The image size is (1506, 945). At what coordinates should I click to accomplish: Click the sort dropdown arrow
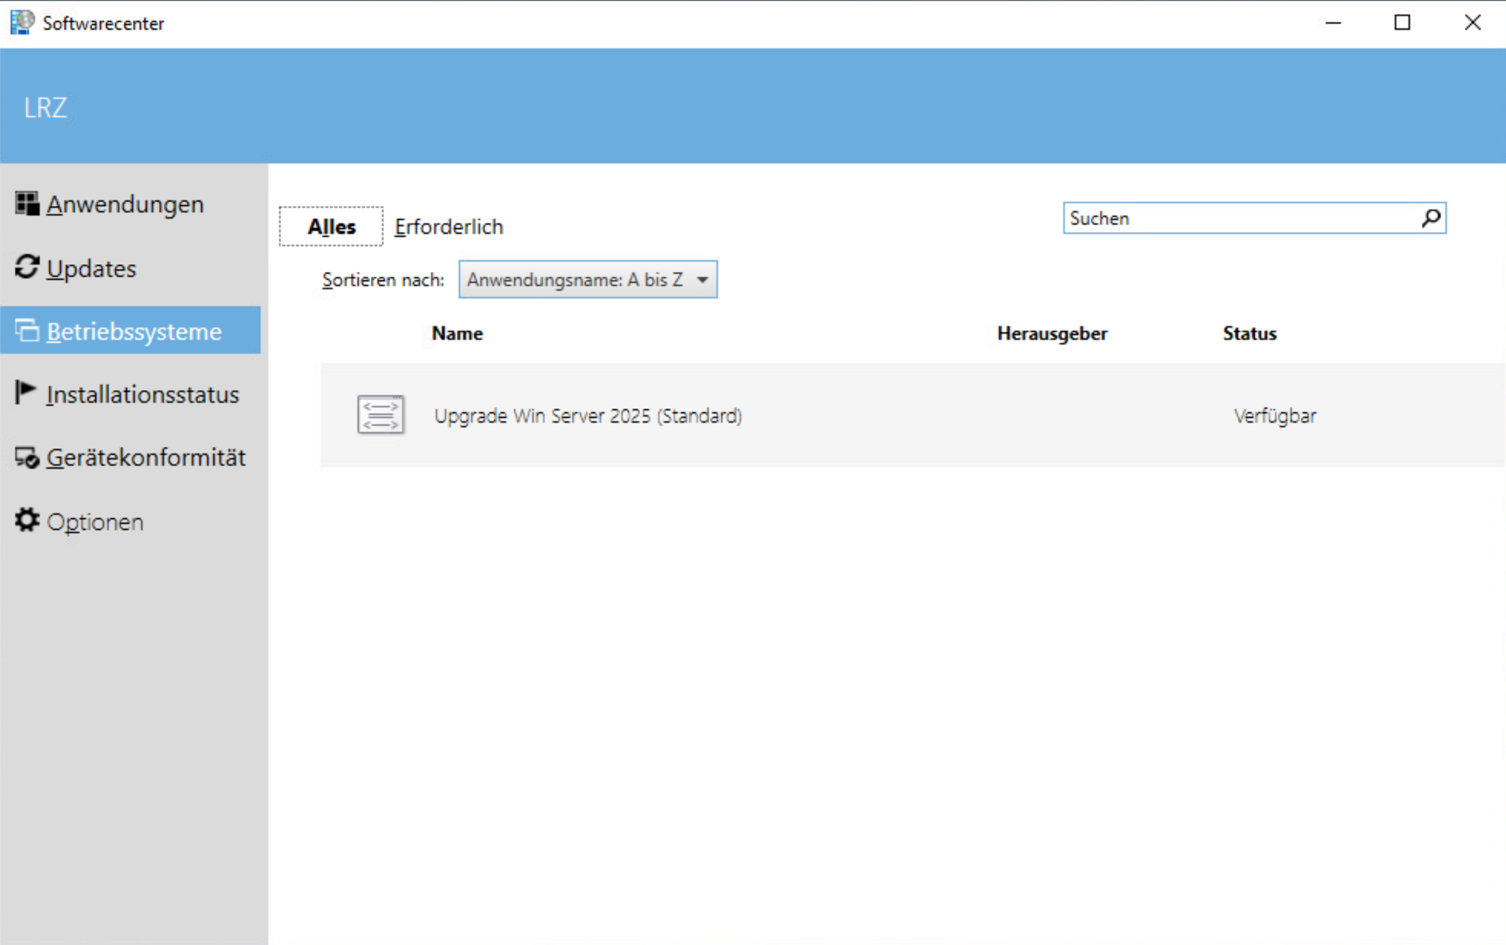(702, 279)
